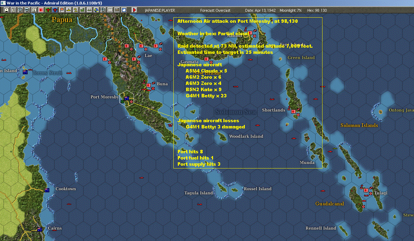
Task: Open the information 'i' toolbar icon
Action: pyautogui.click(x=34, y=10)
